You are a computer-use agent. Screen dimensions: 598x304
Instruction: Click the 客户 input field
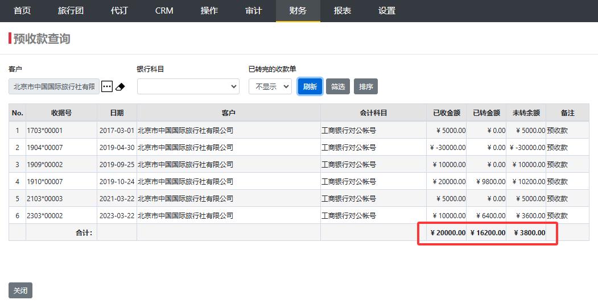(x=54, y=86)
